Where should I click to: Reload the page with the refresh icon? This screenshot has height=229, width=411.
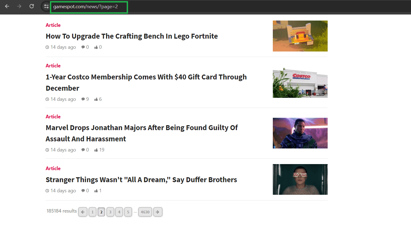(32, 6)
